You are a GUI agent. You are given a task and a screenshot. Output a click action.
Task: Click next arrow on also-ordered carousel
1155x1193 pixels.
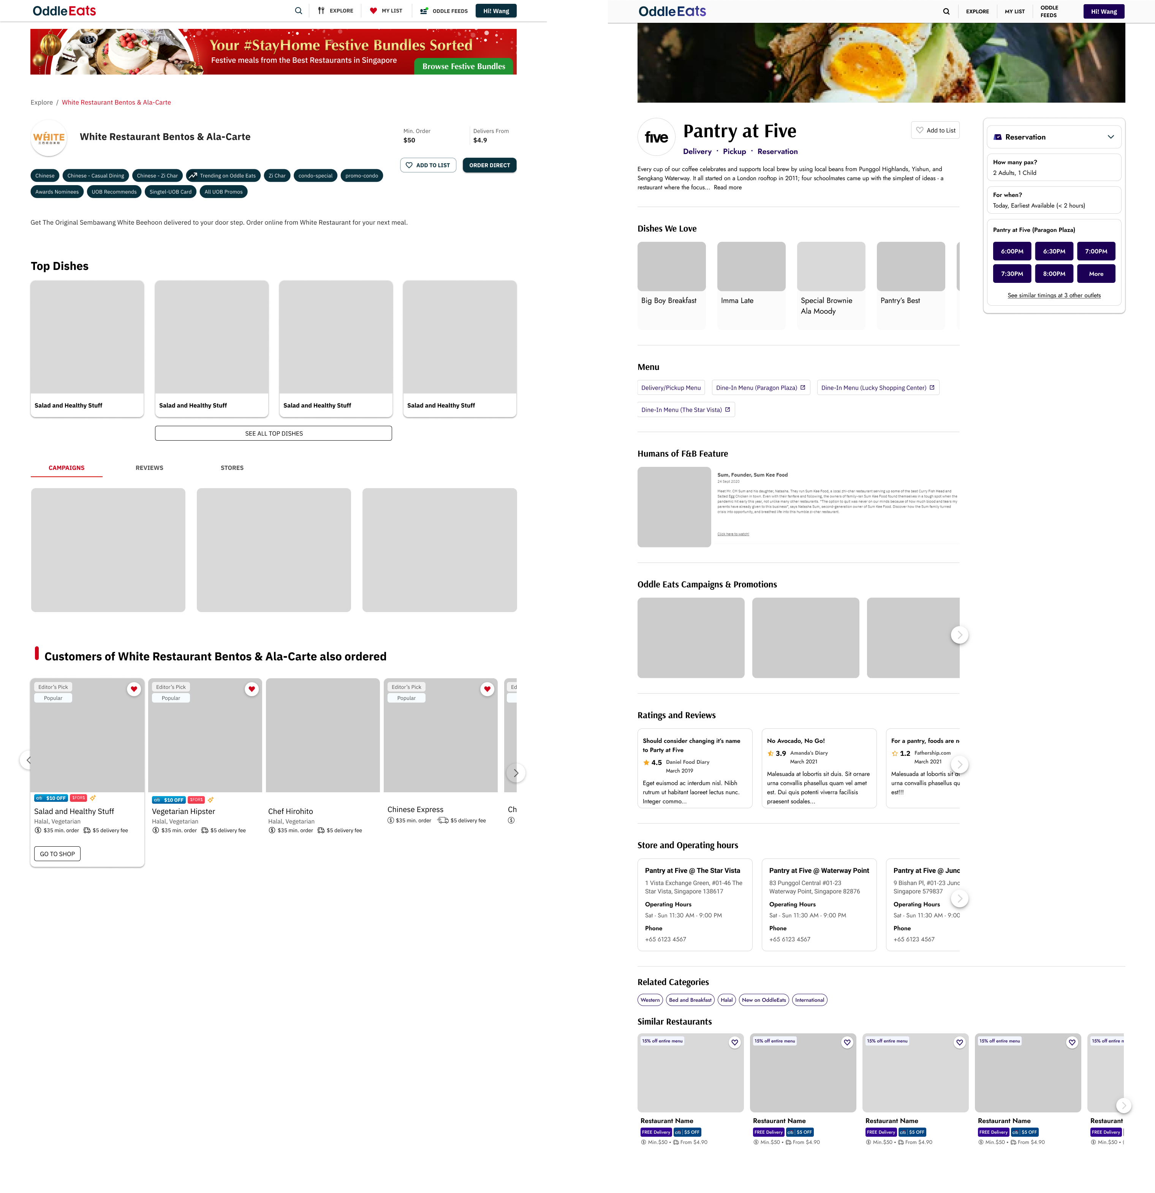(516, 773)
